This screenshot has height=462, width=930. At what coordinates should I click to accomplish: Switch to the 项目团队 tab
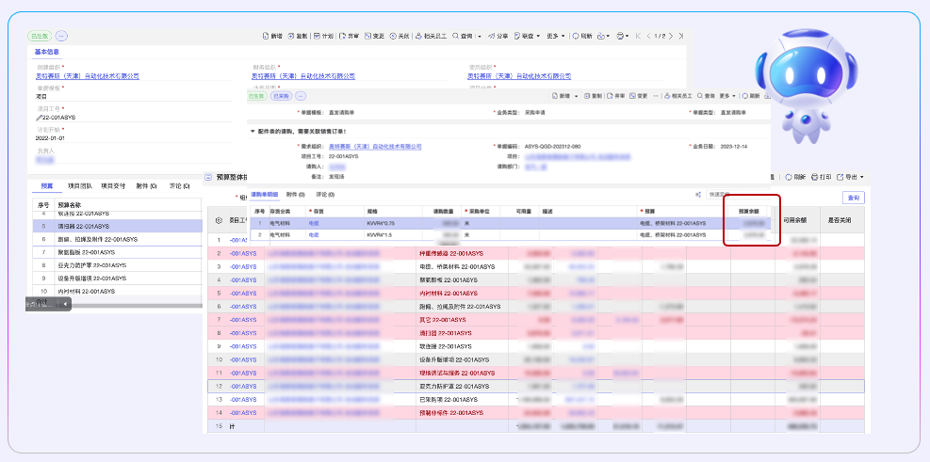point(80,186)
